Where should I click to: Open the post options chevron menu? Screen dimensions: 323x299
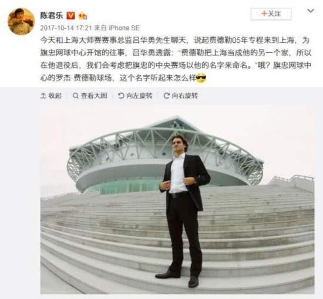[311, 11]
